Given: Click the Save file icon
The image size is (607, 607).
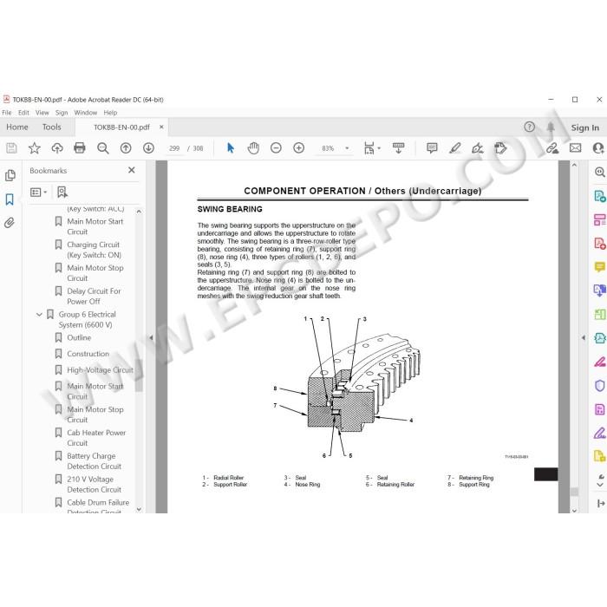Looking at the screenshot, I should point(11,148).
